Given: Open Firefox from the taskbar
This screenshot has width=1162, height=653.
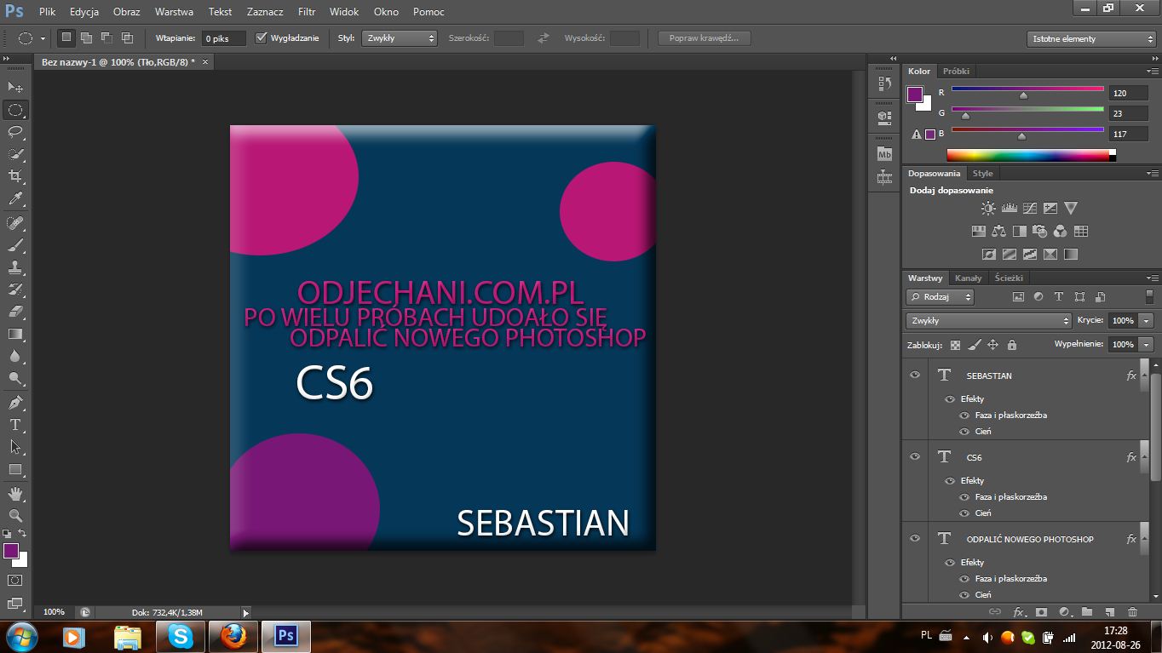Looking at the screenshot, I should (x=233, y=636).
